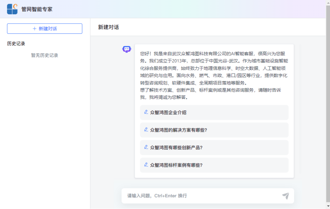This screenshot has width=330, height=209.
Task: Click the send paper-plane icon
Action: coord(286,196)
